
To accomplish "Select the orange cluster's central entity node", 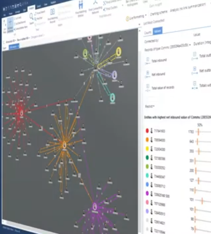I will 65,145.
